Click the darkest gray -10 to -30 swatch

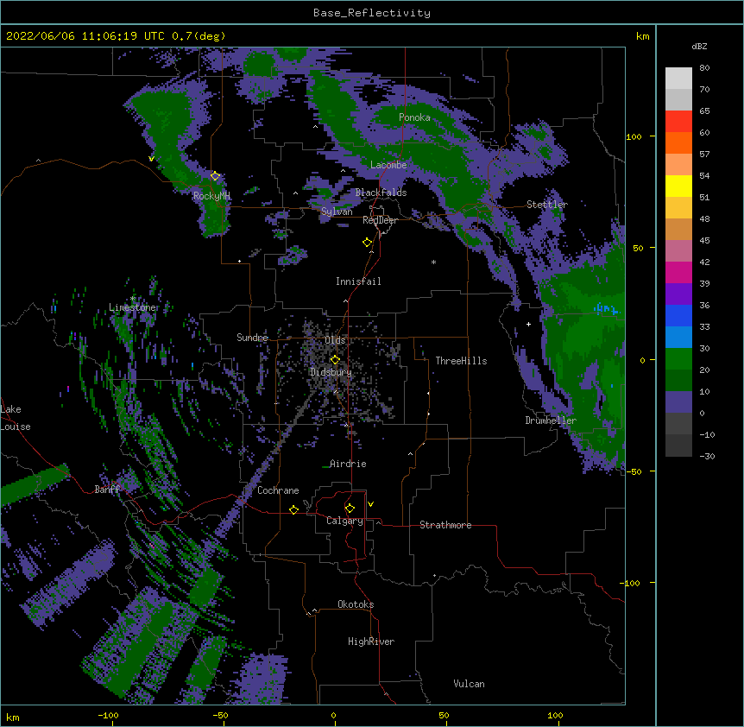pyautogui.click(x=678, y=446)
